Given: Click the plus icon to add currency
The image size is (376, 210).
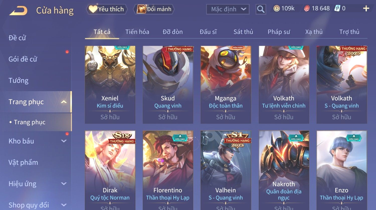Looking at the screenshot, I should 366,8.
